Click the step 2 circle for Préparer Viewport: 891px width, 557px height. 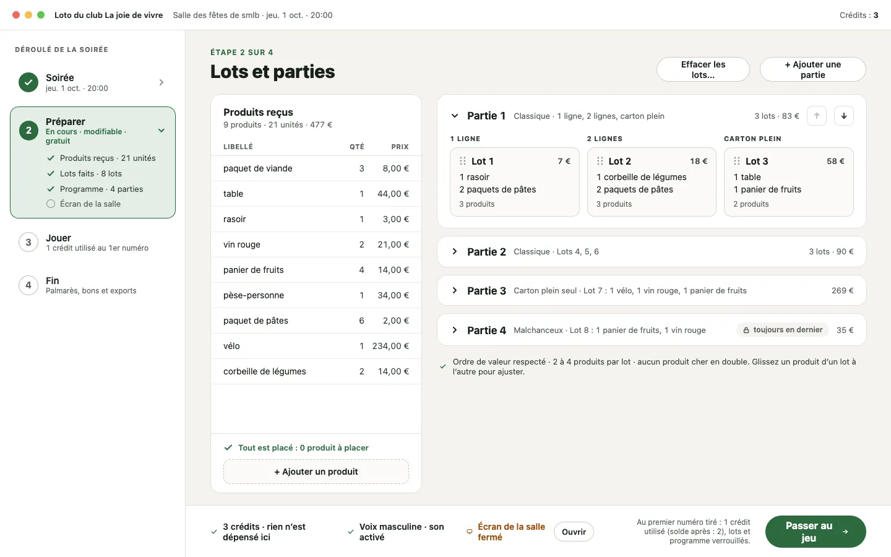(28, 131)
